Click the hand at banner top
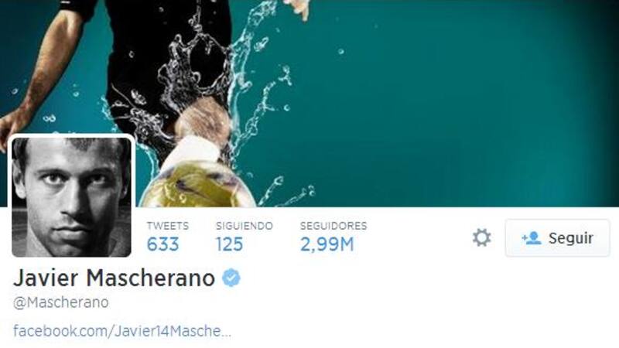The height and width of the screenshot is (348, 619). (297, 8)
